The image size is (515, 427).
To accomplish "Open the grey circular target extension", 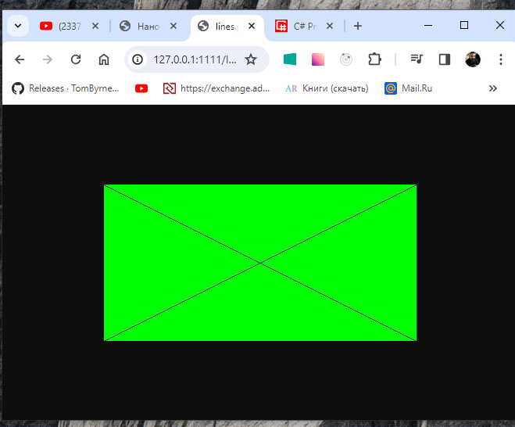I will pyautogui.click(x=346, y=59).
